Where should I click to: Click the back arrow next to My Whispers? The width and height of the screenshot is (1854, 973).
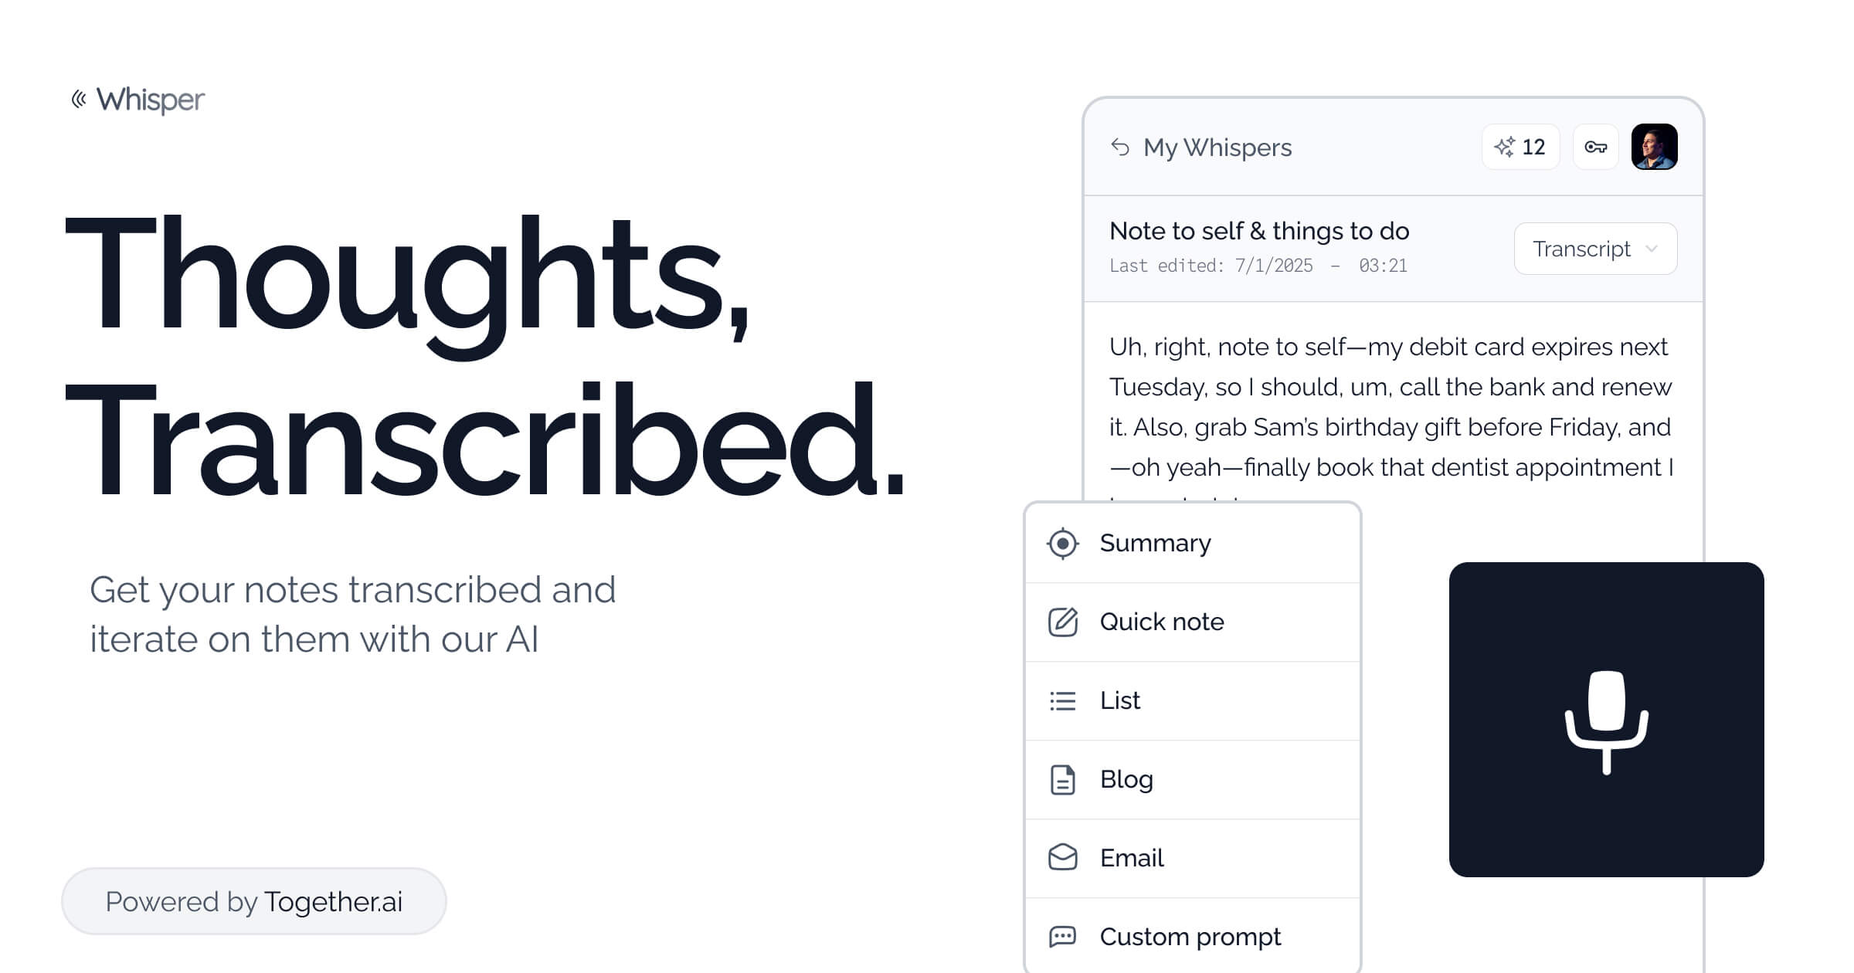coord(1120,147)
